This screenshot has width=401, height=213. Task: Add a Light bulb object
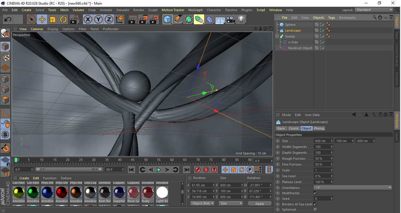(241, 20)
